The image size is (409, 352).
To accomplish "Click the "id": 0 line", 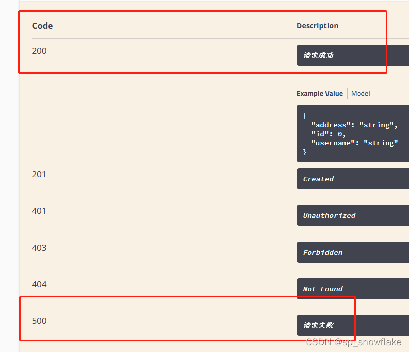I will click(329, 134).
